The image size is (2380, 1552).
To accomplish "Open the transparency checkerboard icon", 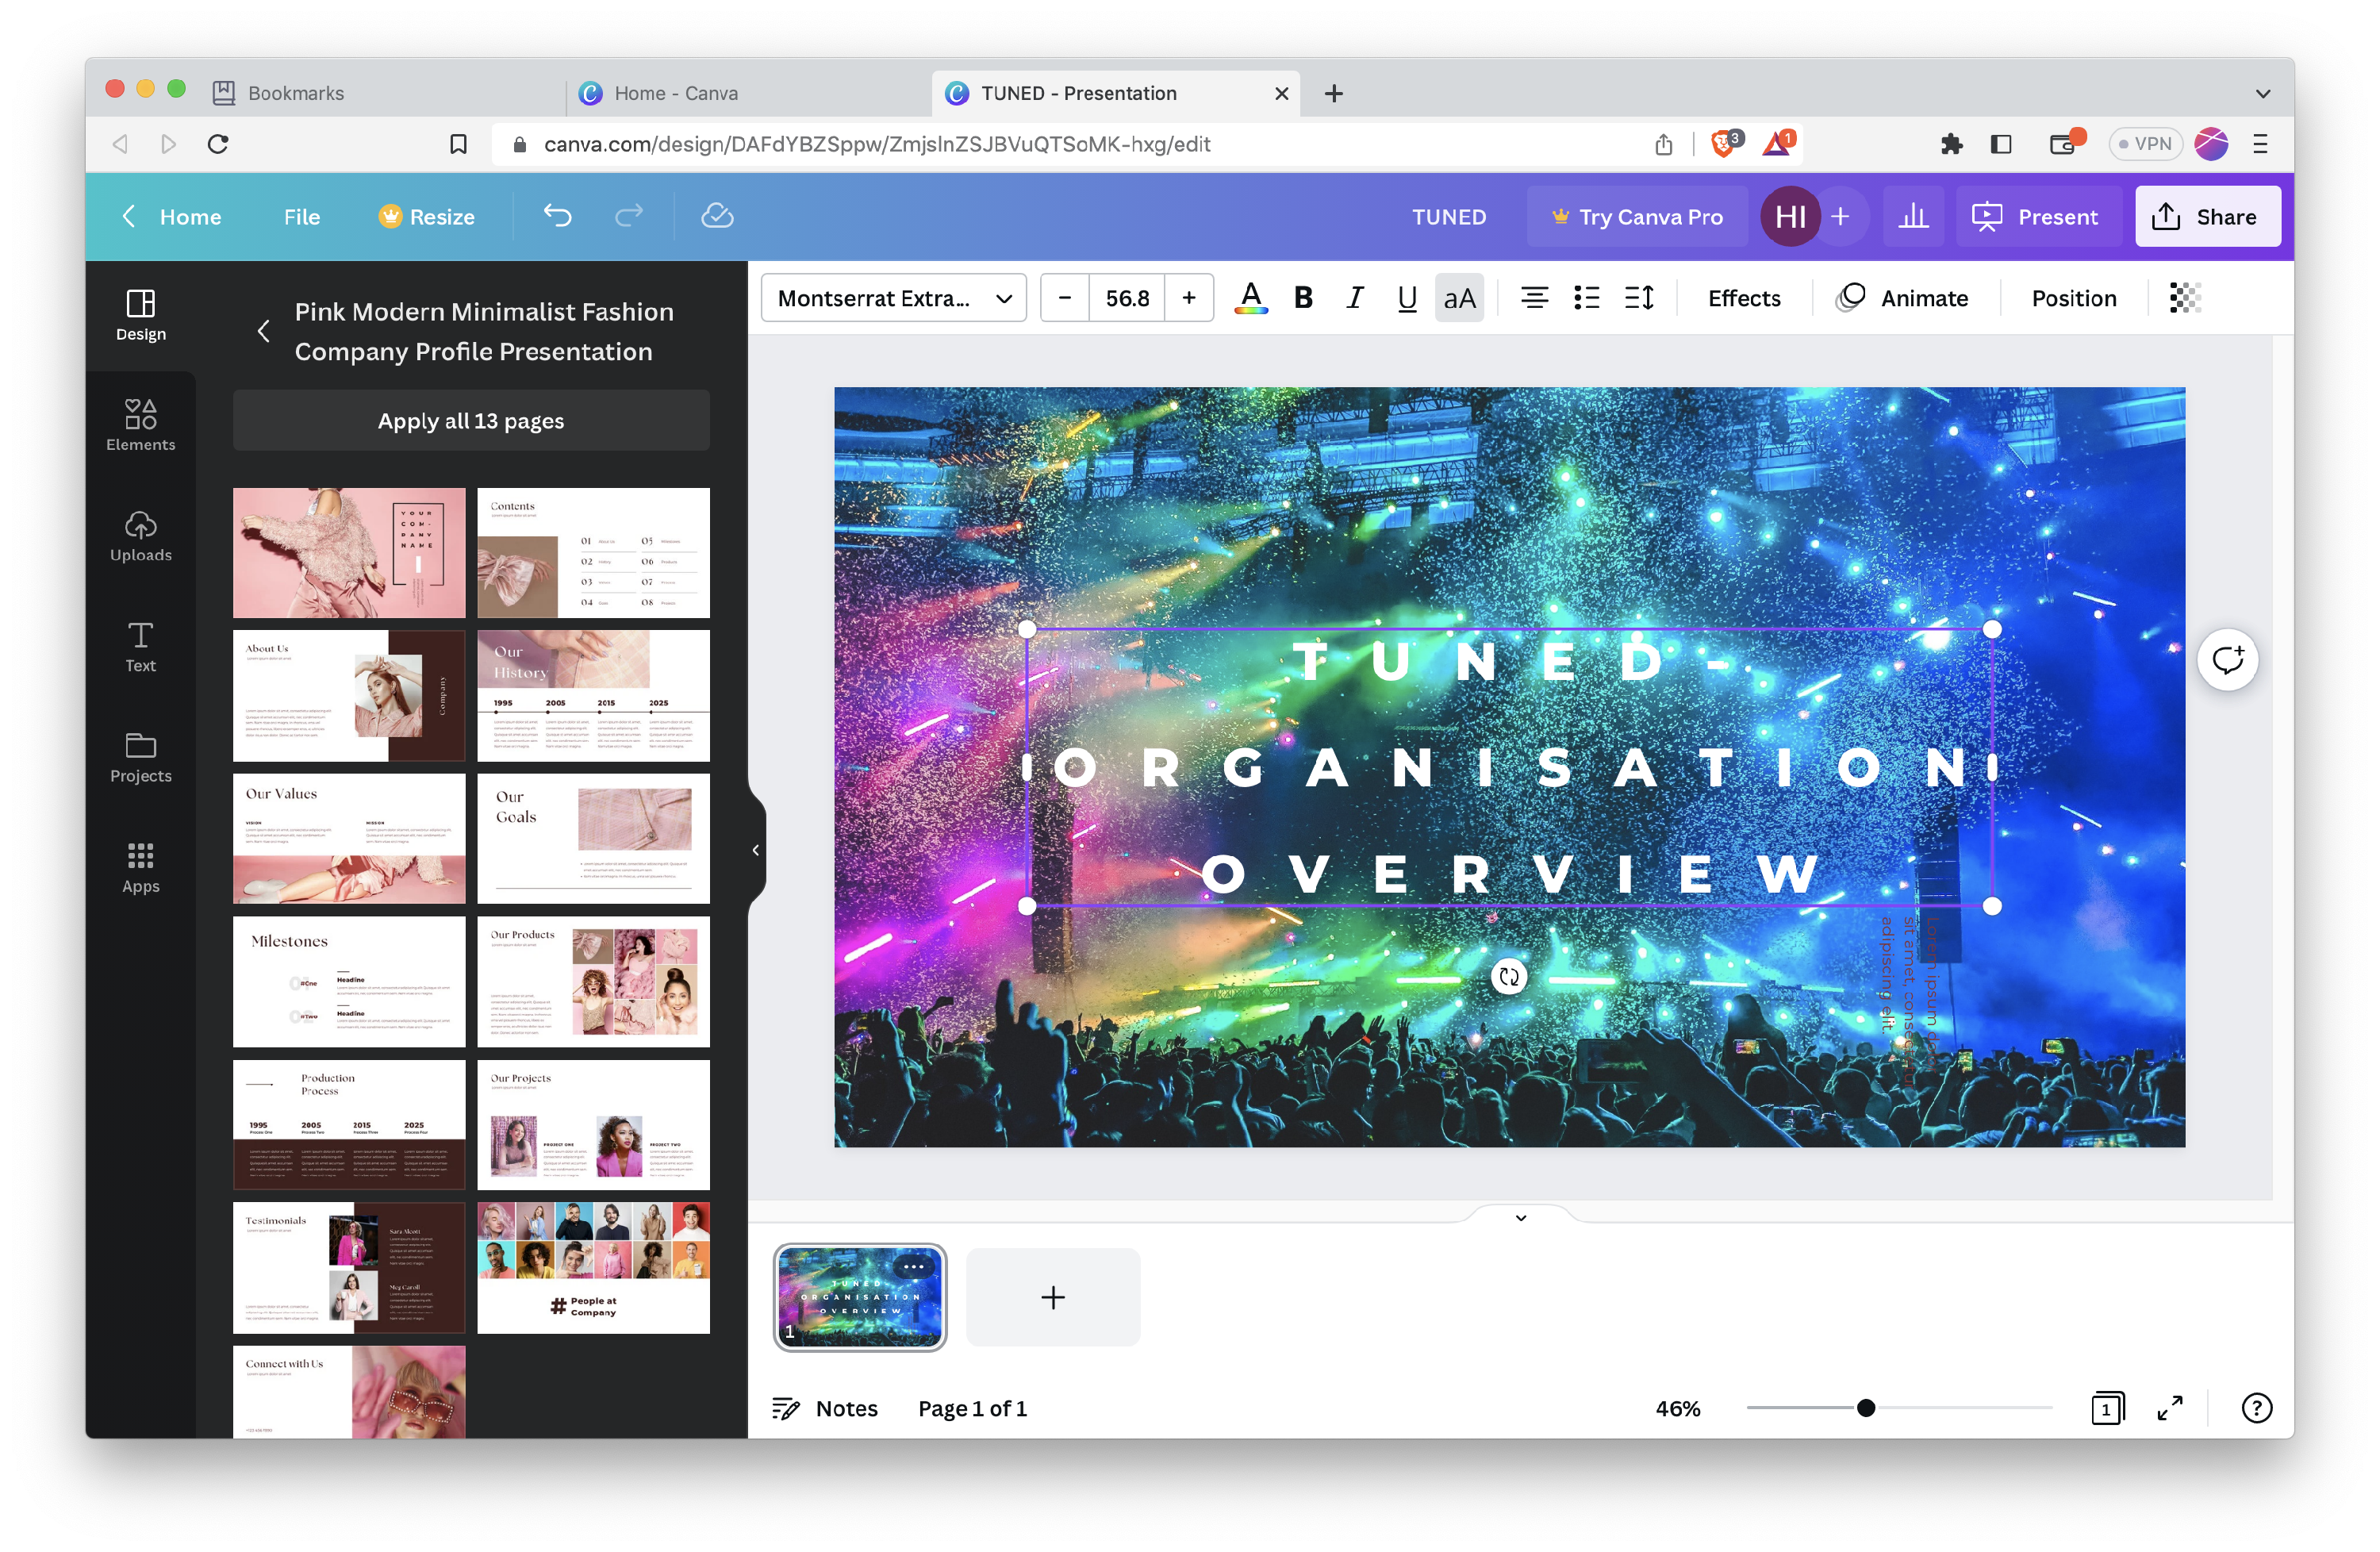I will point(2184,298).
